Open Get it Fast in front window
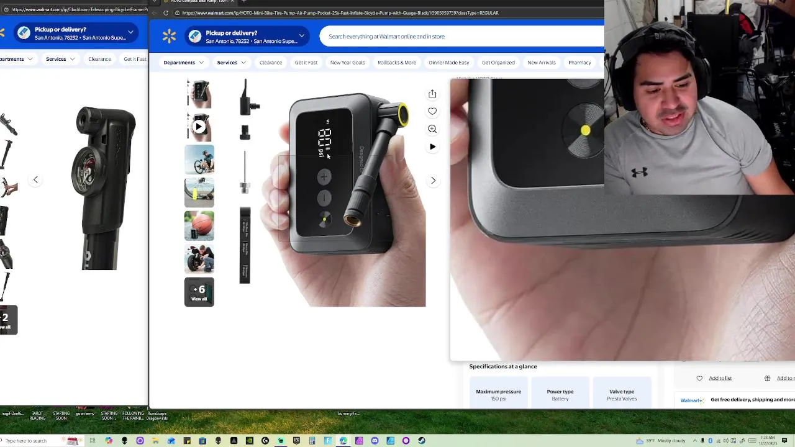The height and width of the screenshot is (447, 795). click(306, 62)
